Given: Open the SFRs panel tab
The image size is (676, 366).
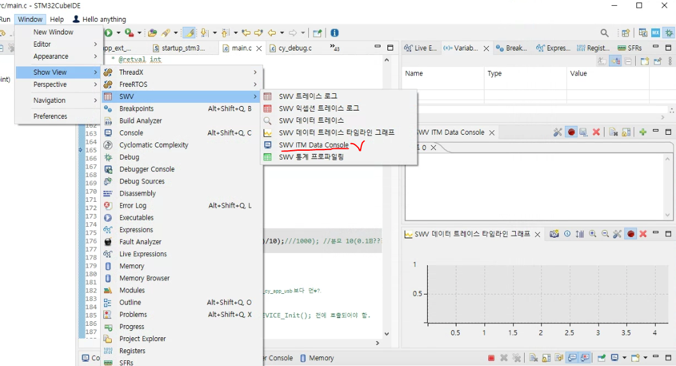Looking at the screenshot, I should (x=629, y=48).
